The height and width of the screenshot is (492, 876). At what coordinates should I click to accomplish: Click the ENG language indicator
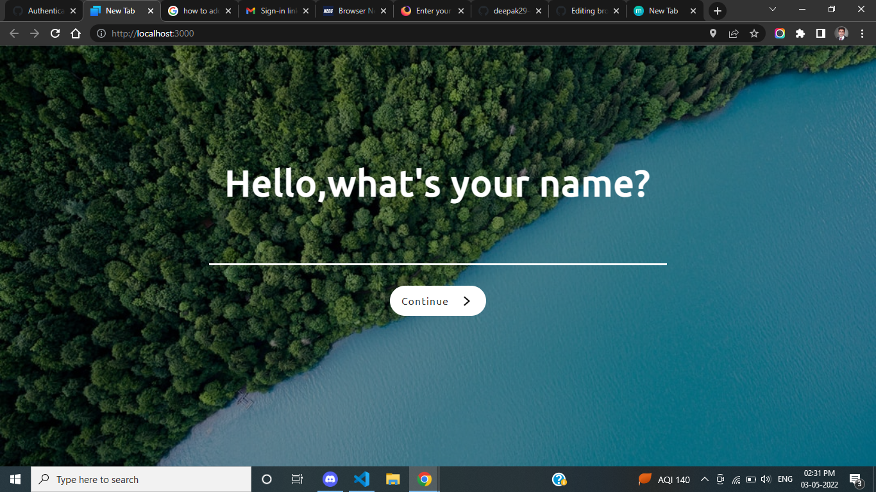[x=785, y=479]
